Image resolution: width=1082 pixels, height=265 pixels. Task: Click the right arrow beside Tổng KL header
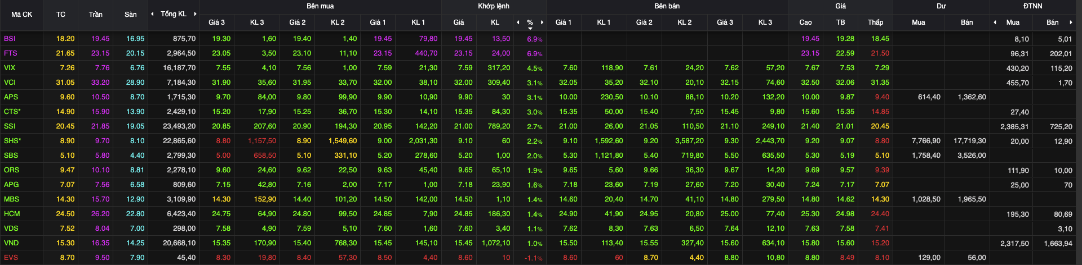click(x=195, y=14)
